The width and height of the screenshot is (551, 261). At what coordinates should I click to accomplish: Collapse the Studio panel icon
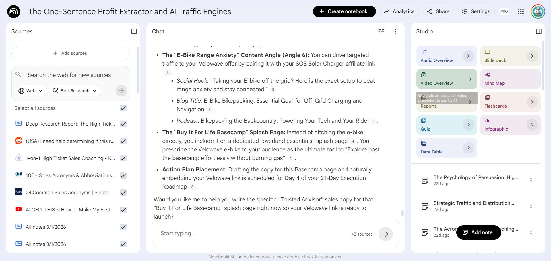(539, 31)
